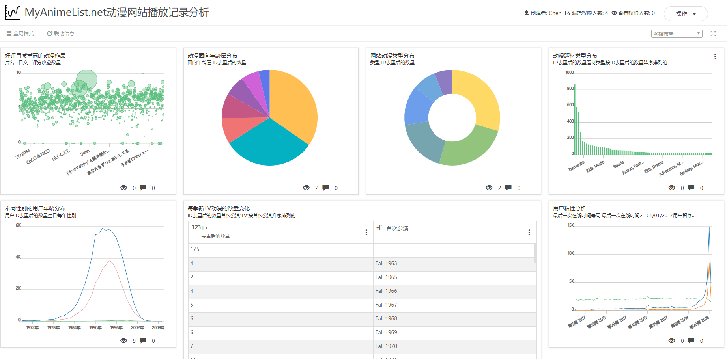Click the 1990年 axis label
727x359 pixels.
click(x=95, y=328)
